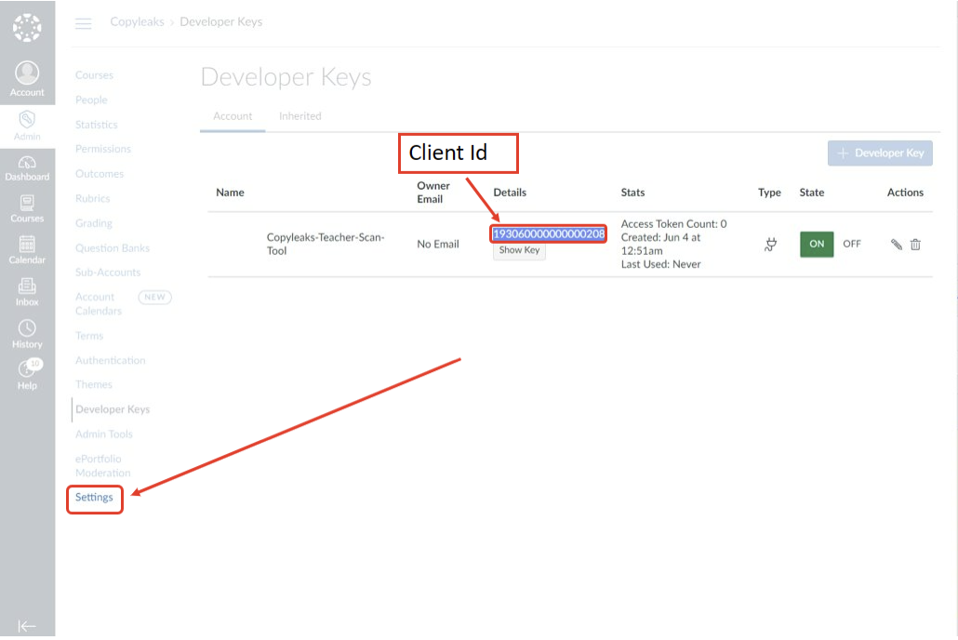Open ePortfolio Moderation menu item
Image resolution: width=958 pixels, height=640 pixels.
(x=102, y=466)
